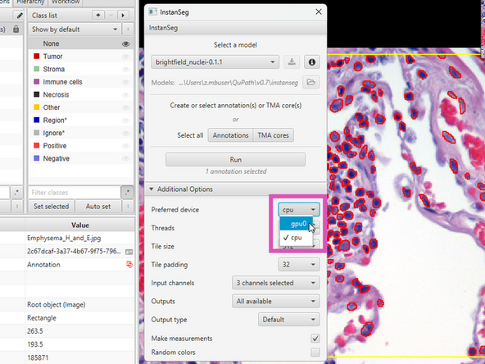Click the blue Region* color swatch
The height and width of the screenshot is (364, 485).
point(37,120)
